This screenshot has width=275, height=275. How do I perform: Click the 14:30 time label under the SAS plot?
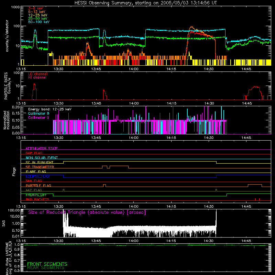tap(209, 241)
